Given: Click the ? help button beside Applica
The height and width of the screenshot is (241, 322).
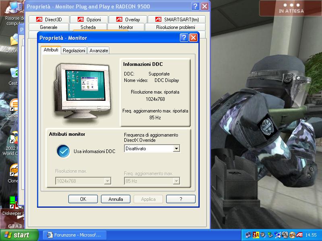Looking at the screenshot, I should coord(181,199).
